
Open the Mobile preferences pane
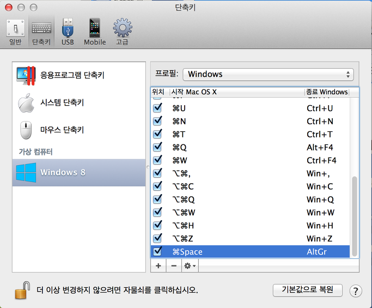coord(95,32)
